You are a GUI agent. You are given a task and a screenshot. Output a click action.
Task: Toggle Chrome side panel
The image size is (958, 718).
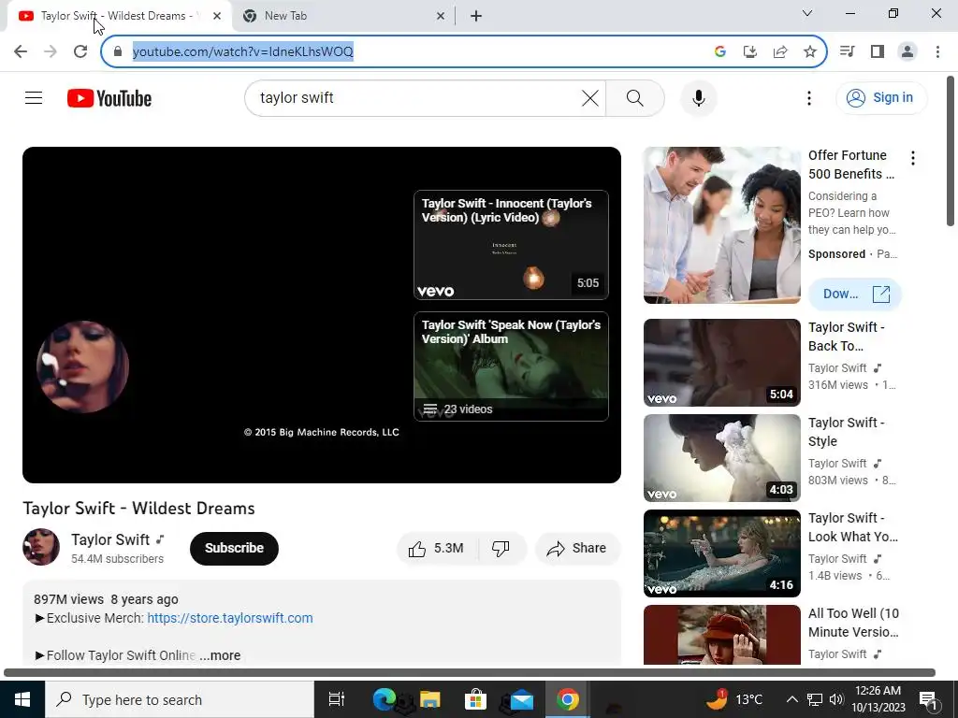point(878,51)
